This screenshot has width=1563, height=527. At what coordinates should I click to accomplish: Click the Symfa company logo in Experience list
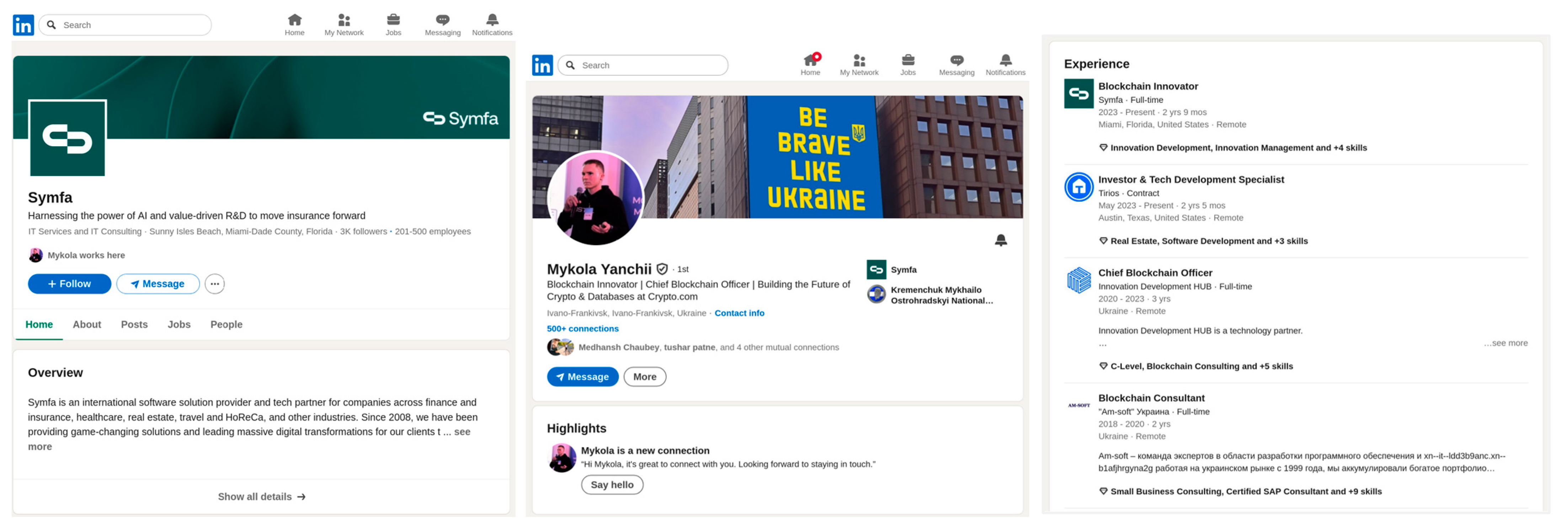1078,94
